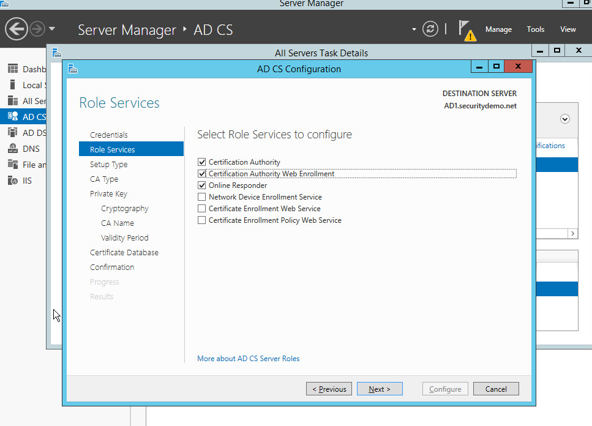Viewport: 592px width, 426px height.
Task: Uncheck Online Responder checkbox
Action: (201, 185)
